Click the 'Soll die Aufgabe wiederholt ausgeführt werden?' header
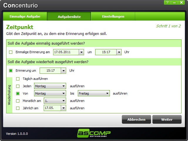This screenshot has height=141, width=188. (x=48, y=62)
